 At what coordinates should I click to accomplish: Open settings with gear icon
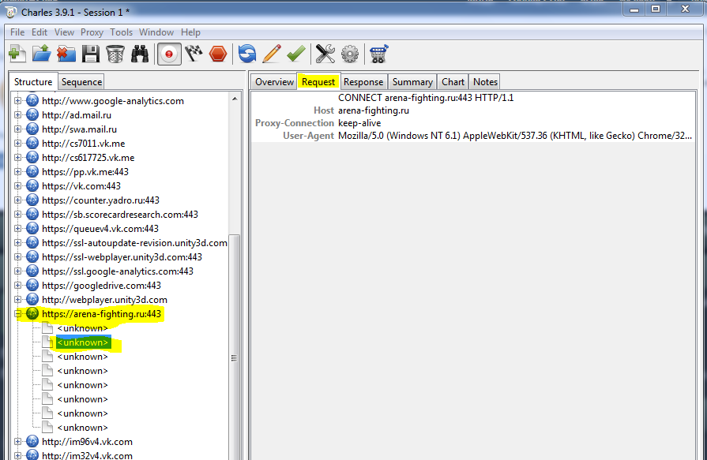(x=350, y=54)
